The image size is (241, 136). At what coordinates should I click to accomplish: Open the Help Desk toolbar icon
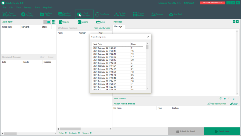(175, 14)
